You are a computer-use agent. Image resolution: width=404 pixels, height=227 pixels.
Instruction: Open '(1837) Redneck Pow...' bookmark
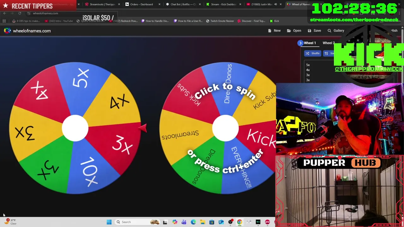(123, 21)
